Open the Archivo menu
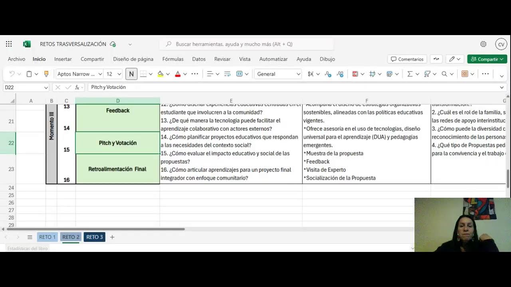Image resolution: width=511 pixels, height=287 pixels. (16, 59)
